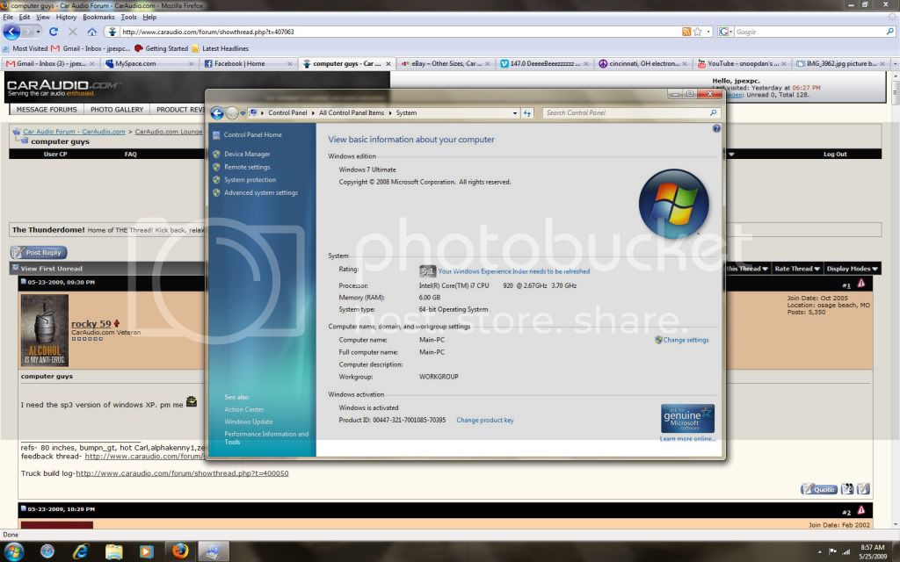Open System protection link
The image size is (900, 562).
250,180
